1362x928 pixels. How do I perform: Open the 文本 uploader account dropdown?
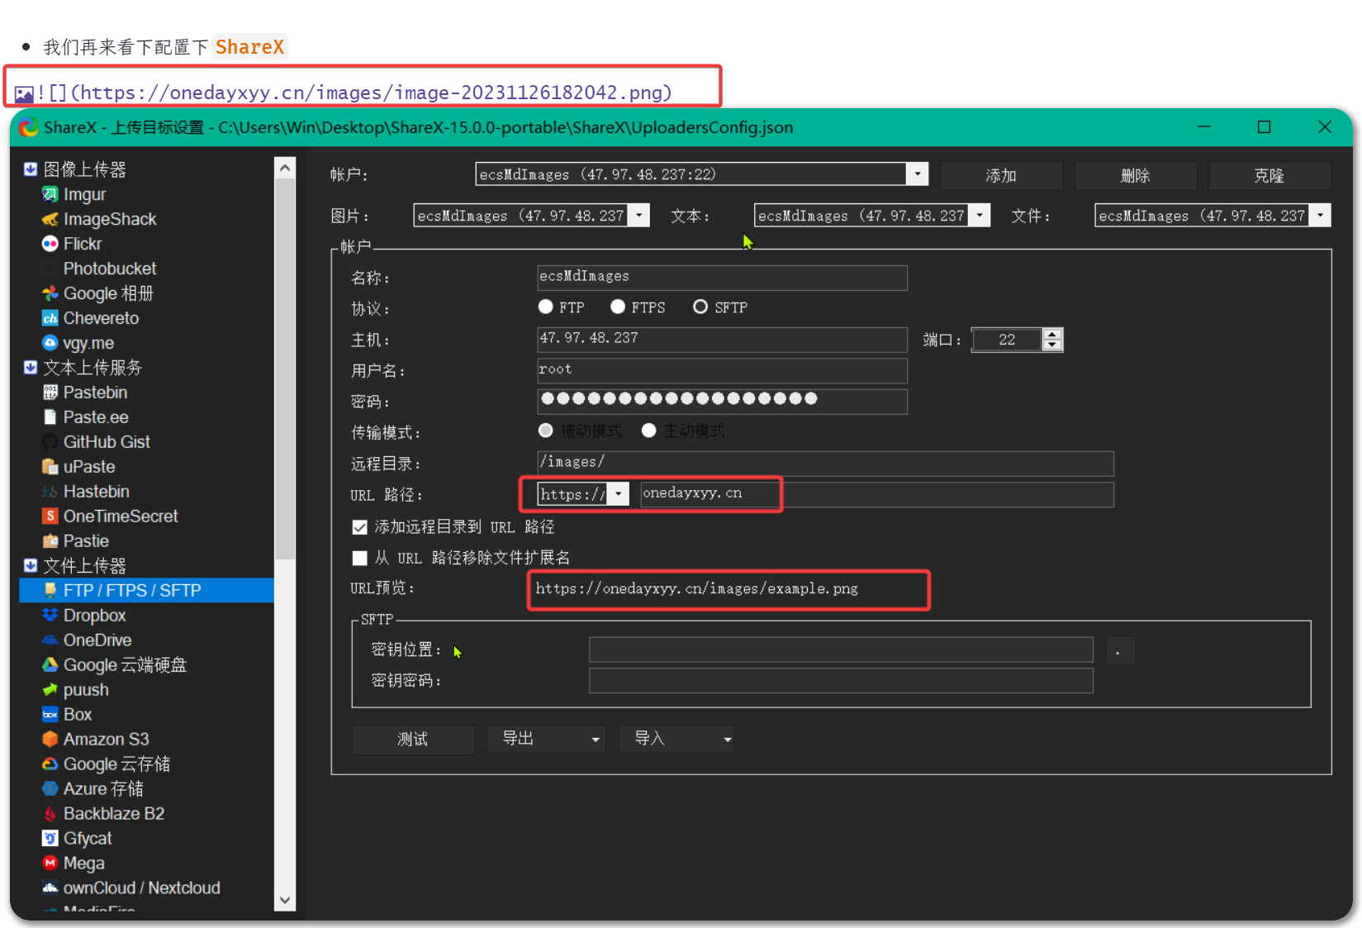[x=980, y=215]
